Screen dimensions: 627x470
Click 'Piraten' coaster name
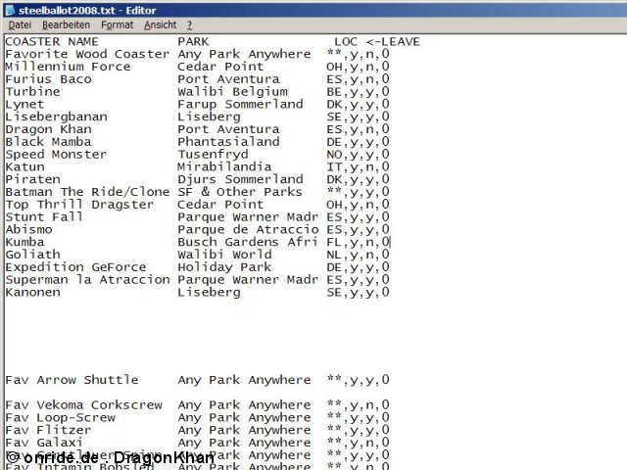tap(32, 179)
